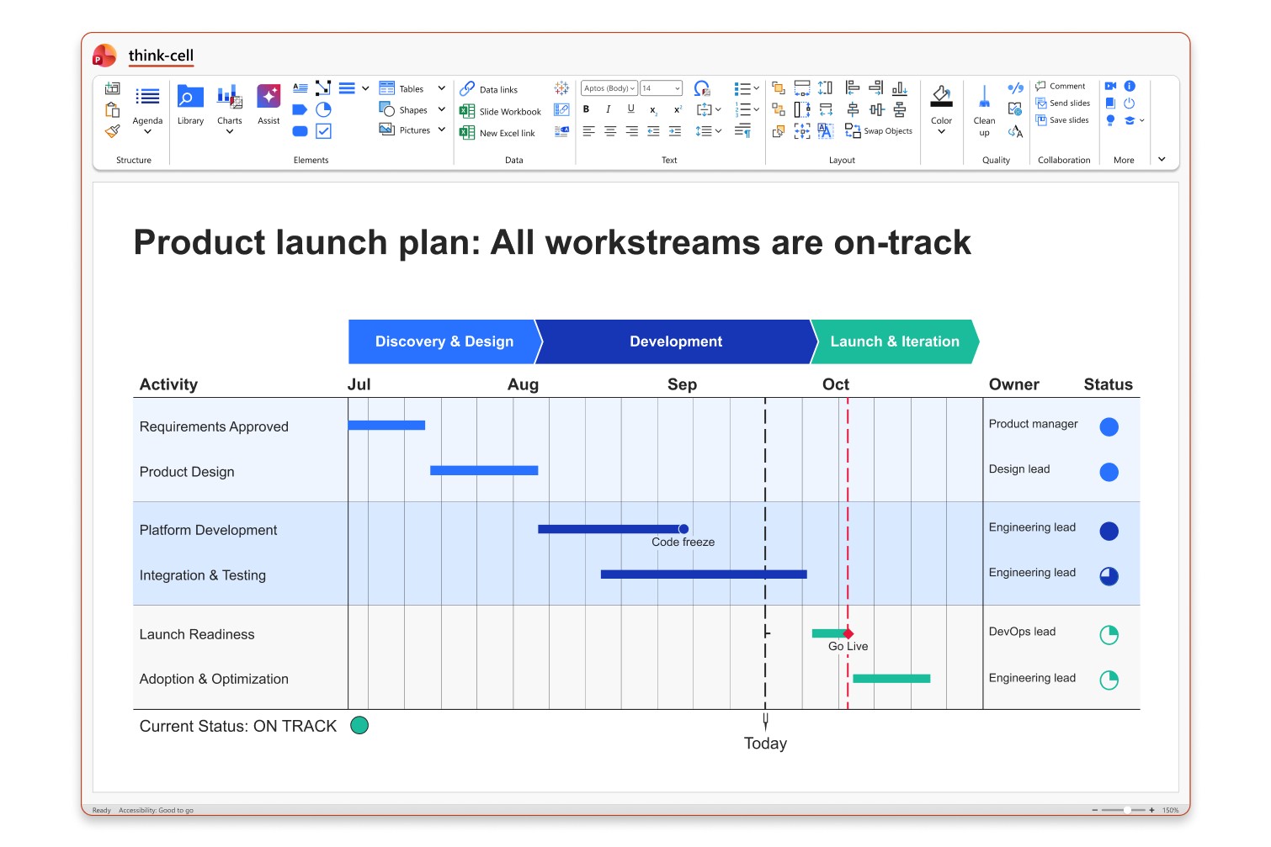Align text left
Image resolution: width=1271 pixels, height=847 pixels.
click(588, 131)
